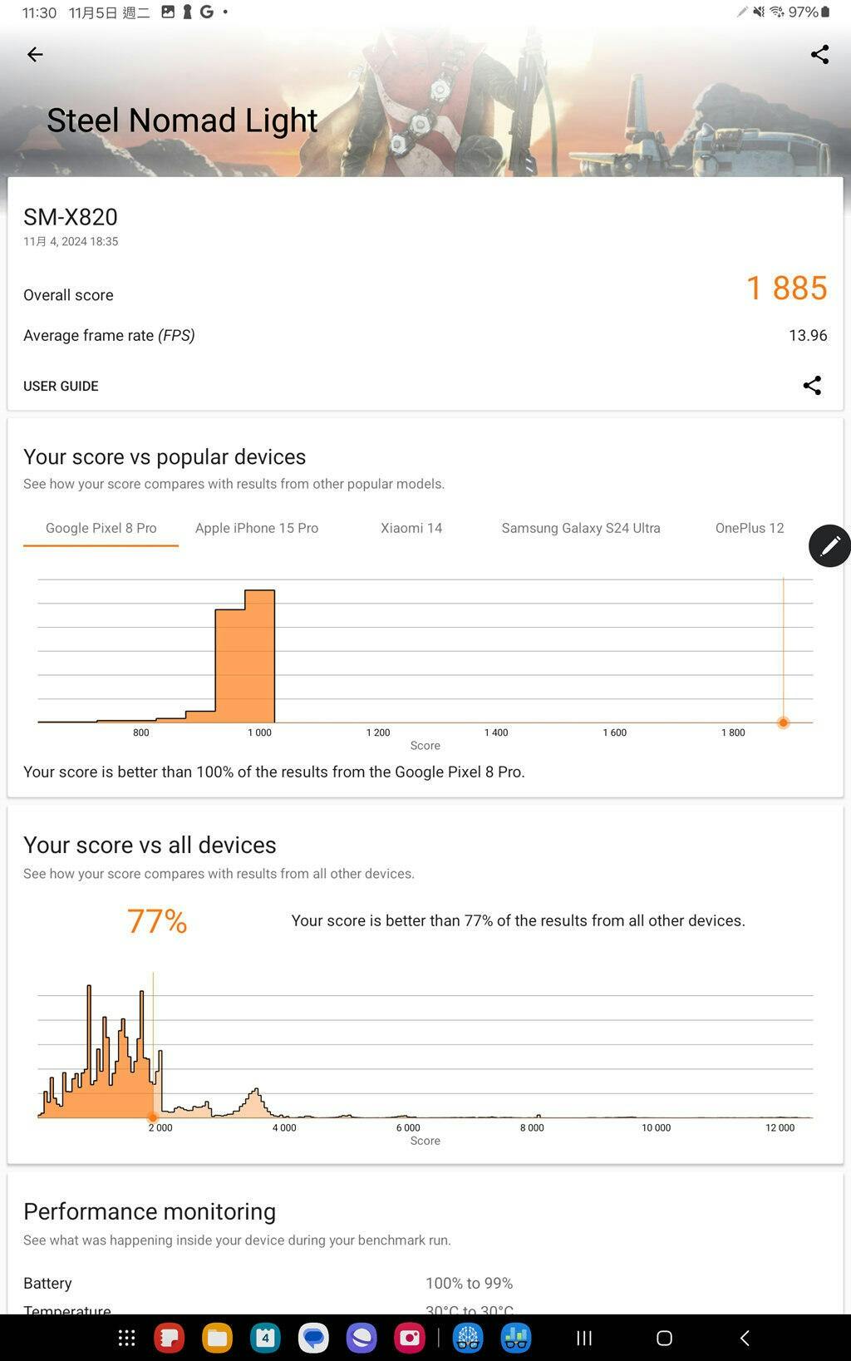Tap the back arrow at top left
The height and width of the screenshot is (1361, 851).
(35, 55)
